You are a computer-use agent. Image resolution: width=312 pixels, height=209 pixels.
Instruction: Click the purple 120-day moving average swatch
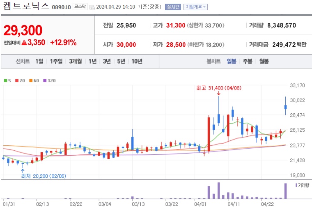[45, 80]
